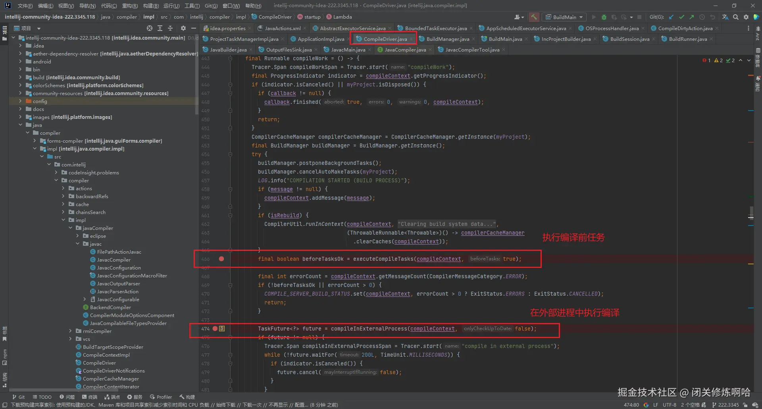762x409 pixels.
Task: Start debugging with the green bug icon
Action: [x=604, y=17]
